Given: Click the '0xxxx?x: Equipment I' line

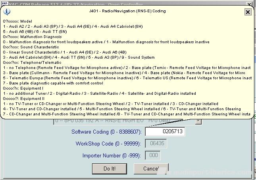Looking at the screenshot, I should pyautogui.click(x=23, y=88).
